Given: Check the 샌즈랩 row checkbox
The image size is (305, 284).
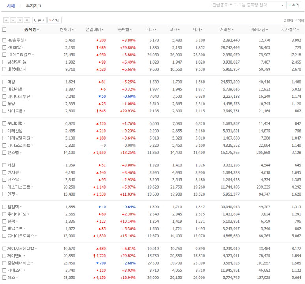Looking at the screenshot, I should pos(4,153).
